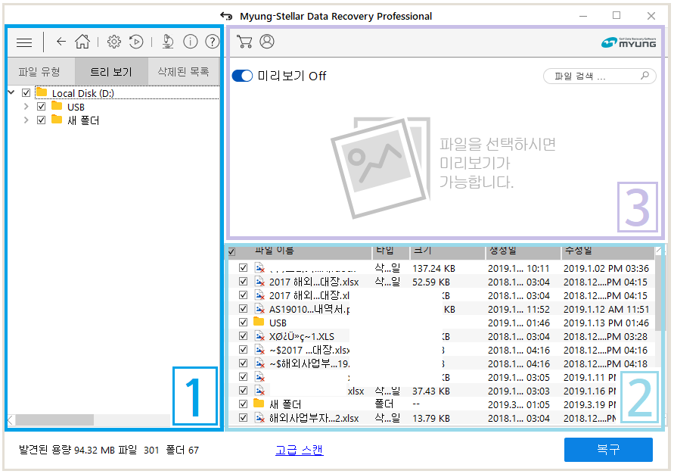Turn the 미리보기 preview toggle on

click(x=242, y=76)
